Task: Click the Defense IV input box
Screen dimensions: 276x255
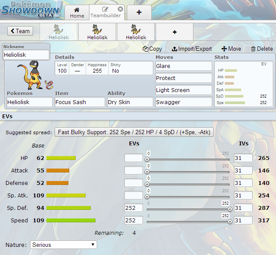Action: click(243, 183)
